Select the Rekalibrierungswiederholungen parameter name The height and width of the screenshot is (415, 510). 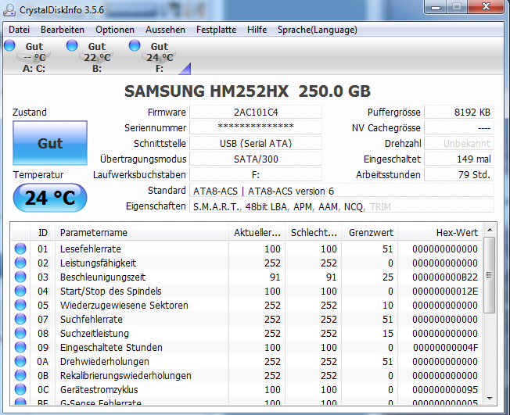[x=126, y=376]
